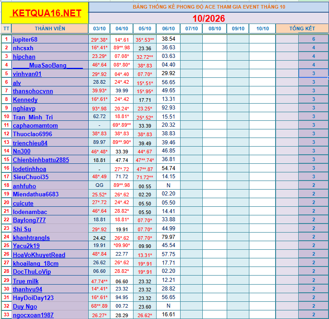This screenshot has width=329, height=319.
Task: Open Nn300 member link
Action: [x=22, y=151]
